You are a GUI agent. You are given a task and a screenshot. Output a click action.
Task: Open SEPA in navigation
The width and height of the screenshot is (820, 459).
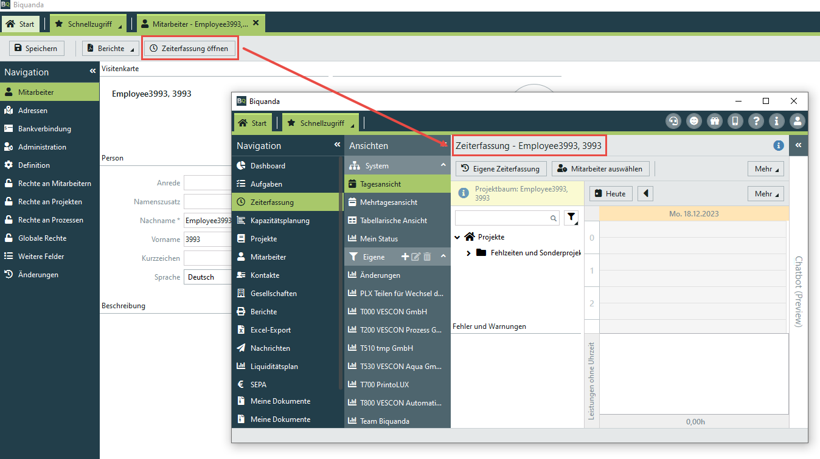click(288, 385)
